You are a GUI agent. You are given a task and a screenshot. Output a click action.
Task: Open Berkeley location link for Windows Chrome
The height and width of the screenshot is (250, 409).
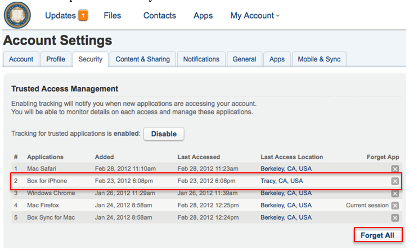tap(286, 193)
